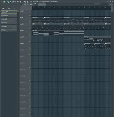The image size is (114, 117).
Task: Open menu of Drums 1 clip at bar 17
Action: coord(65,18)
